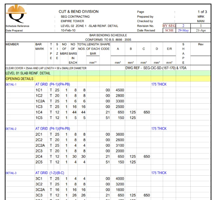Select the BY SEG revision cell
This screenshot has width=217, height=200.
[169, 26]
